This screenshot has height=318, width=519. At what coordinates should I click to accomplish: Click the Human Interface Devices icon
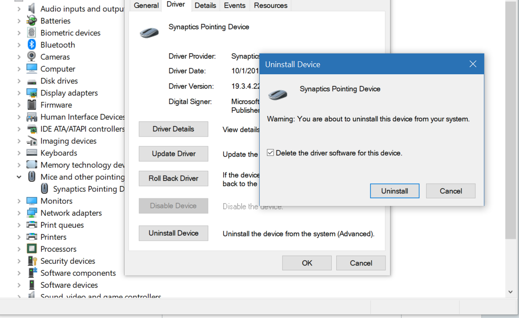(x=32, y=117)
